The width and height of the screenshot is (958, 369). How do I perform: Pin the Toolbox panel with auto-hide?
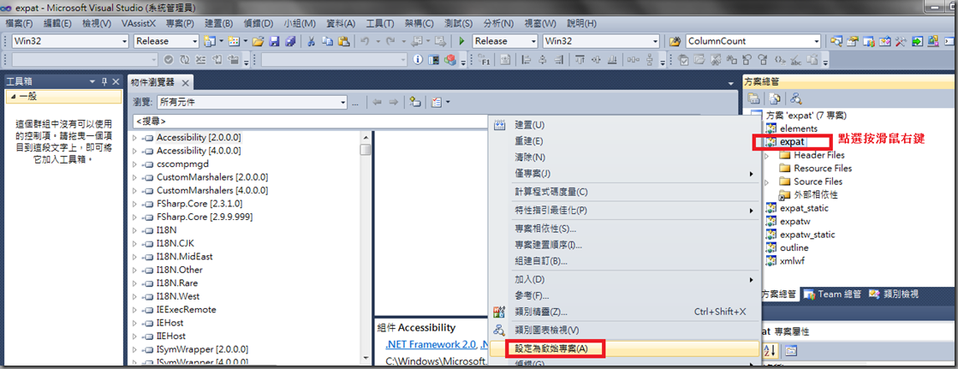pos(104,81)
